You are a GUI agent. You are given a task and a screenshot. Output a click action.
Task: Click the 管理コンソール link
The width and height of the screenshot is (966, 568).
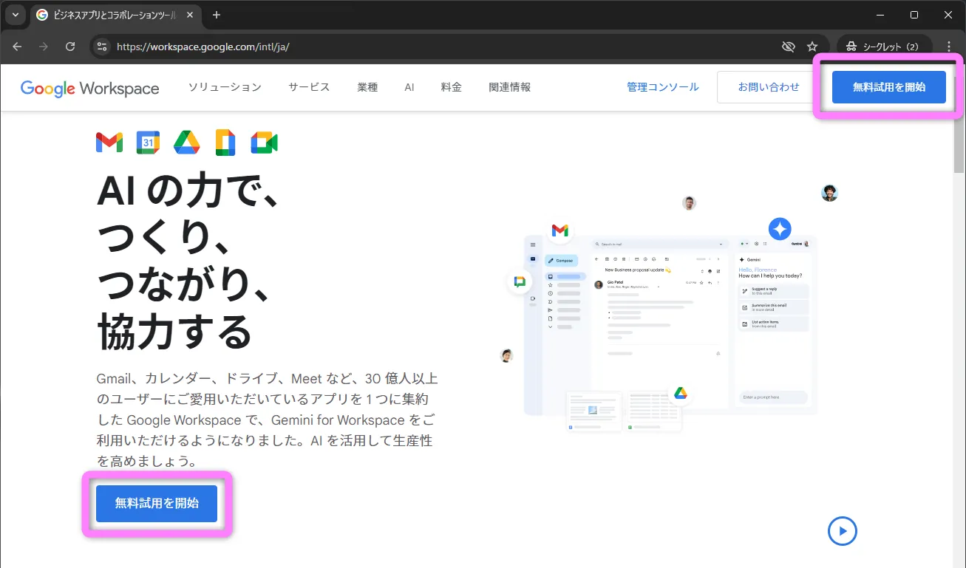pos(663,87)
